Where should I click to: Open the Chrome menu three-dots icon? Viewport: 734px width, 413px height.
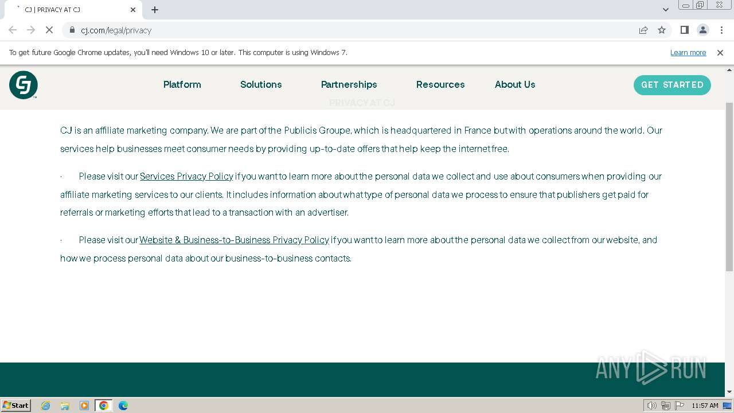721,30
